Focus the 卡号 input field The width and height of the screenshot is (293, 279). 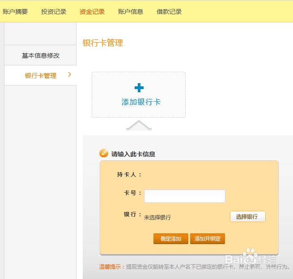pyautogui.click(x=184, y=196)
